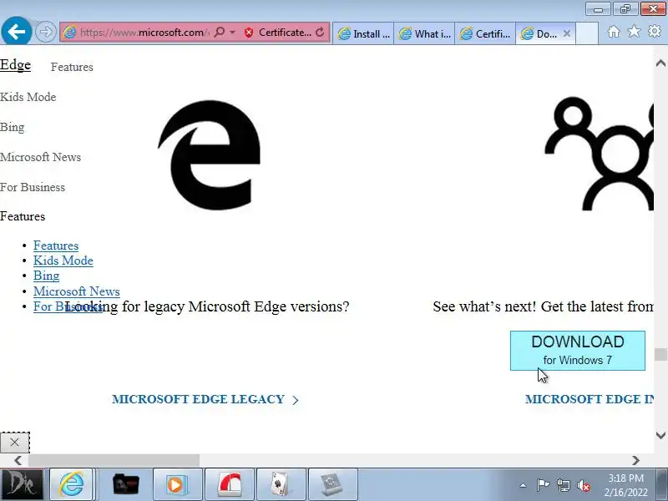Open the gray update taskbar icon
Viewport: 668px width, 501px height.
tap(331, 484)
